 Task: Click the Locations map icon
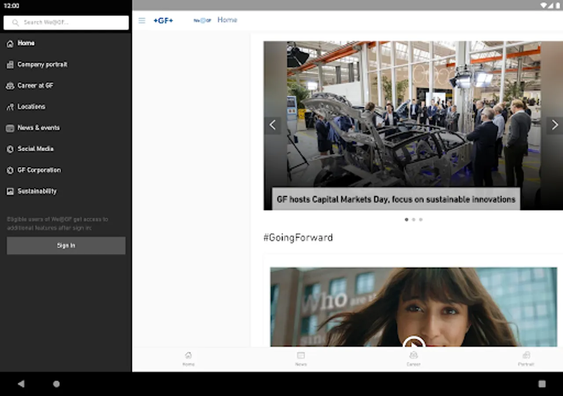coord(10,107)
